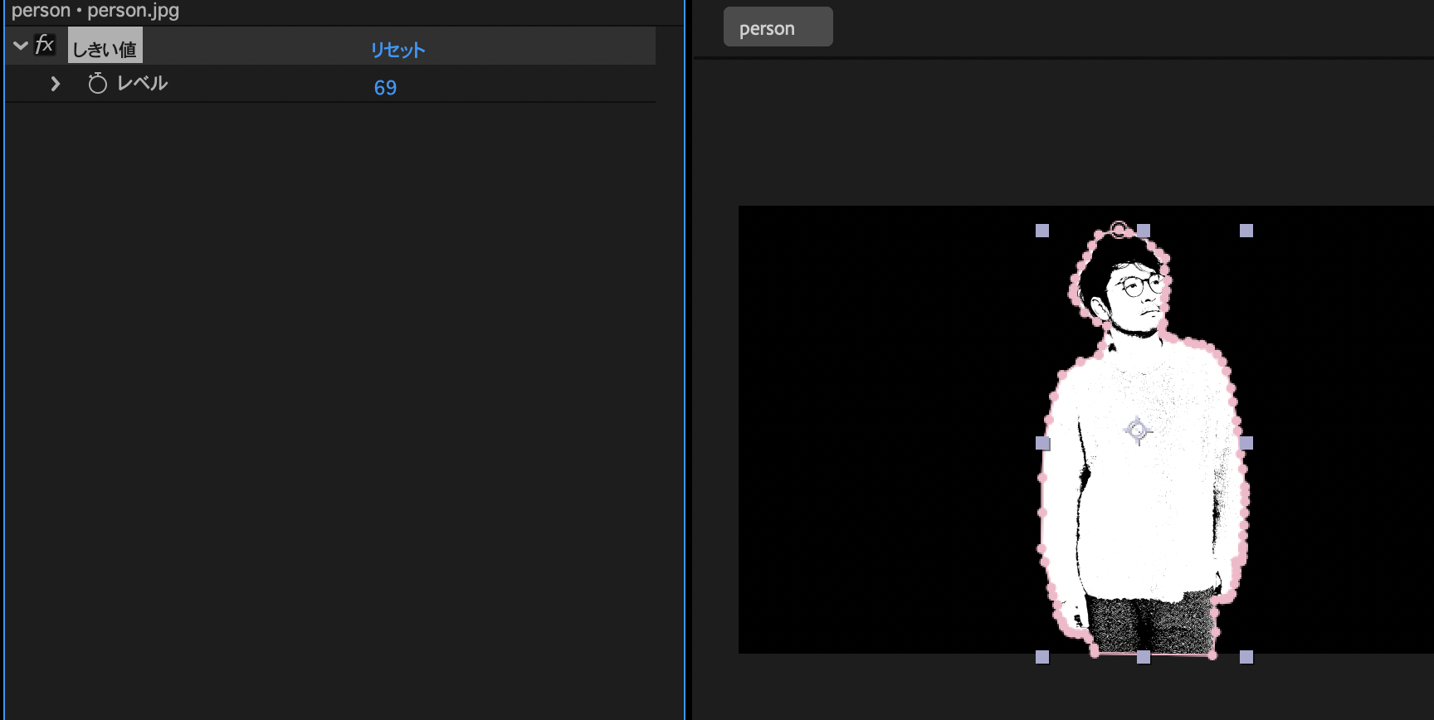Select the しきい値 effect name

105,49
